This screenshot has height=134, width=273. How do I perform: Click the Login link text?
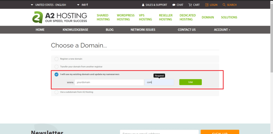point(214,5)
